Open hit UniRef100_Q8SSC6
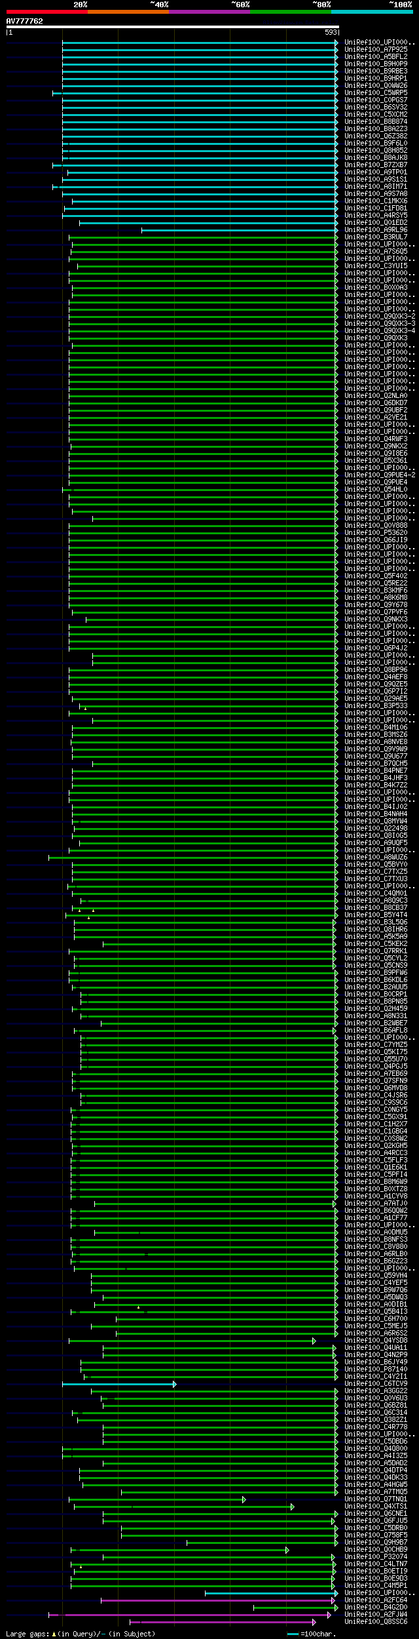 pyautogui.click(x=376, y=1621)
